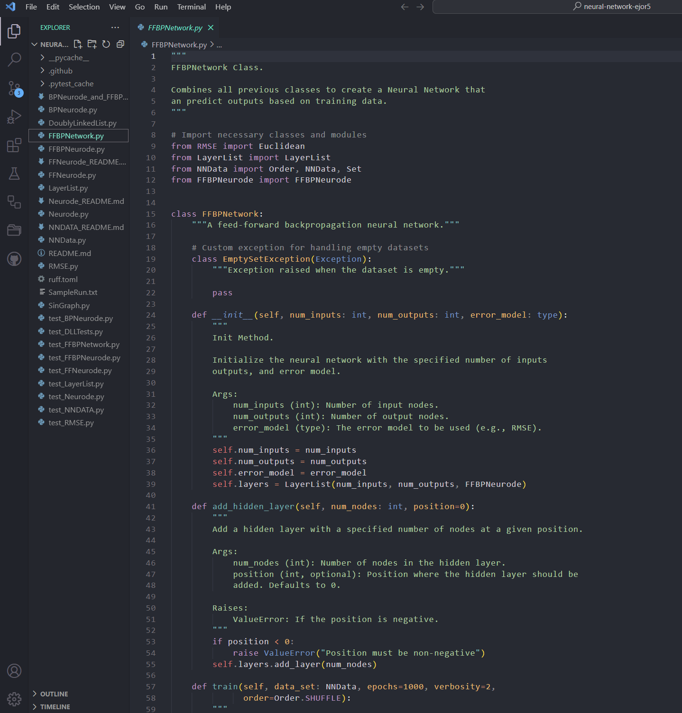Open the Testing beaker view
The height and width of the screenshot is (713, 682).
click(14, 174)
